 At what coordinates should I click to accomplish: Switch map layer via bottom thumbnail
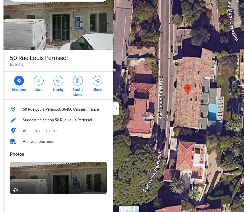point(129,209)
